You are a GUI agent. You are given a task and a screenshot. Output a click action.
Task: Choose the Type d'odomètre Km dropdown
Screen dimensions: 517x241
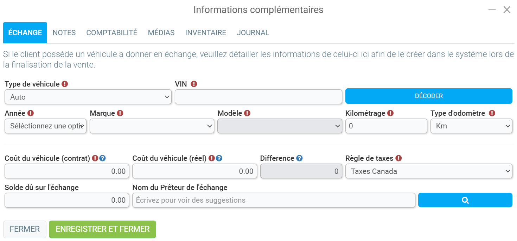pyautogui.click(x=471, y=126)
